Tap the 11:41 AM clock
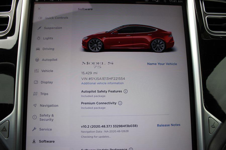Viewport: 226px width, 150px height. coord(176,1)
